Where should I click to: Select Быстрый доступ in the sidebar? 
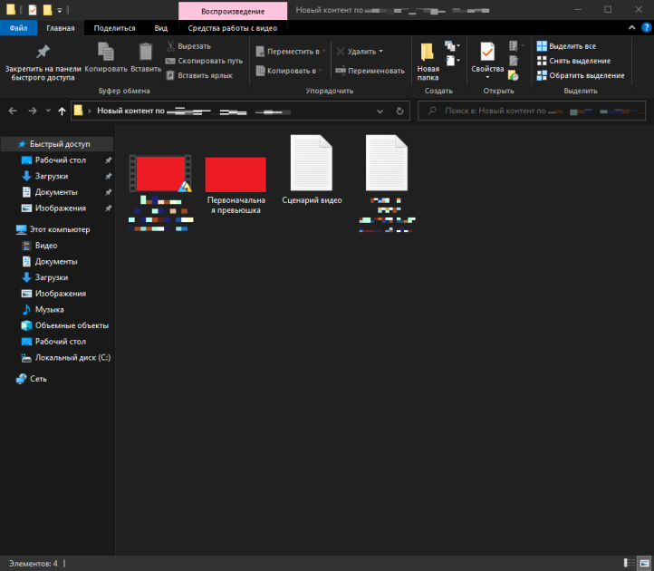[57, 144]
